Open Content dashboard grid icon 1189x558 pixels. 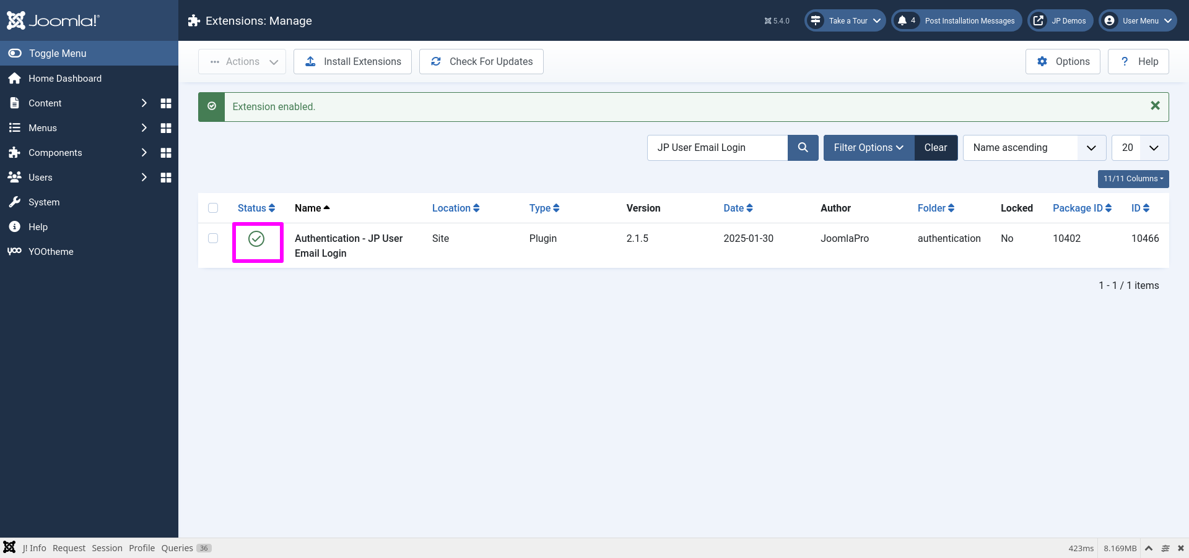click(165, 103)
